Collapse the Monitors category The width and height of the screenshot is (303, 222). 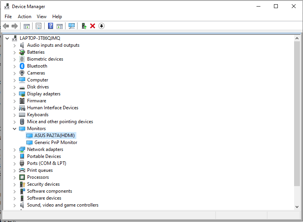pos(14,129)
